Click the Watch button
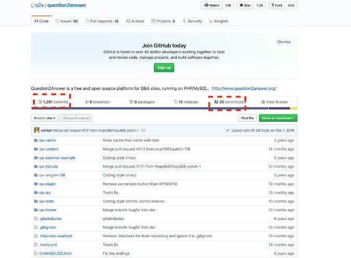This screenshot has width=351, height=258. (x=212, y=5)
